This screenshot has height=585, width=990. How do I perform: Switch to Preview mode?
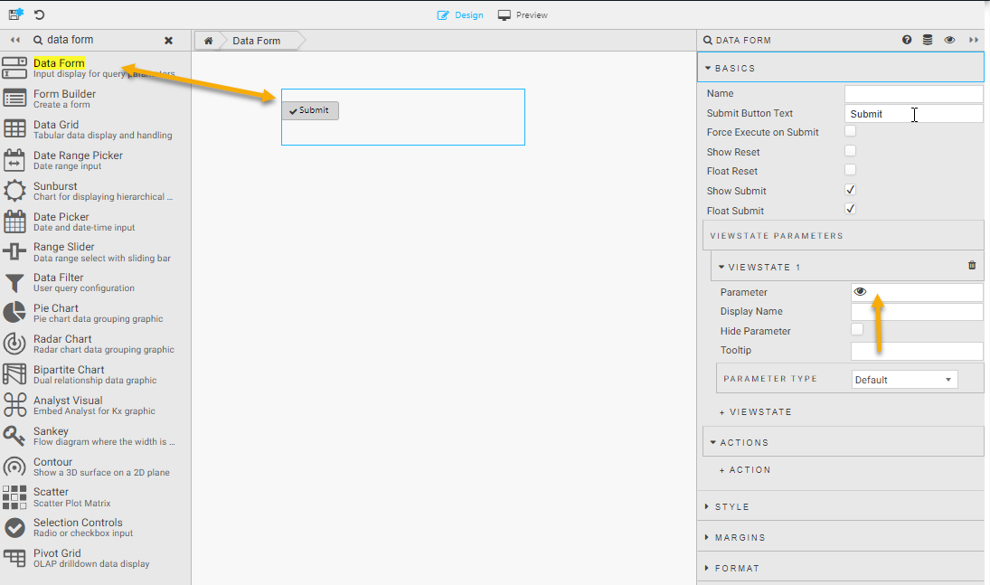coord(523,15)
